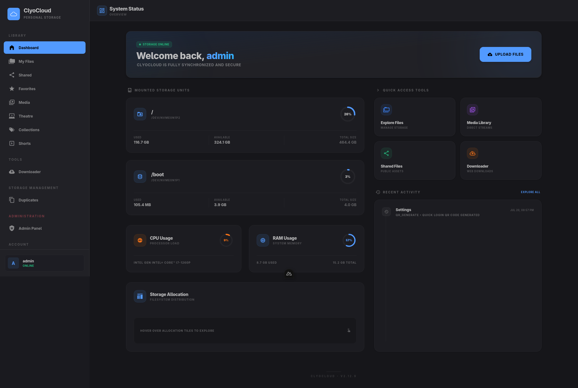Open the Shared Files quick access tile

point(415,160)
